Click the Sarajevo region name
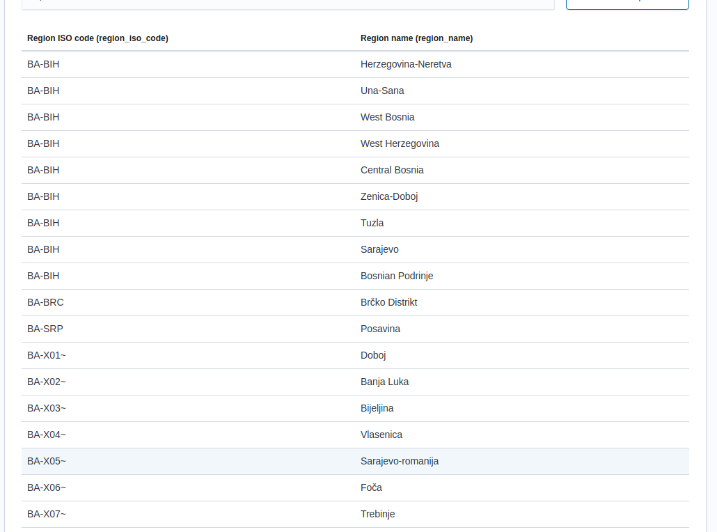Image resolution: width=717 pixels, height=532 pixels. [x=379, y=249]
